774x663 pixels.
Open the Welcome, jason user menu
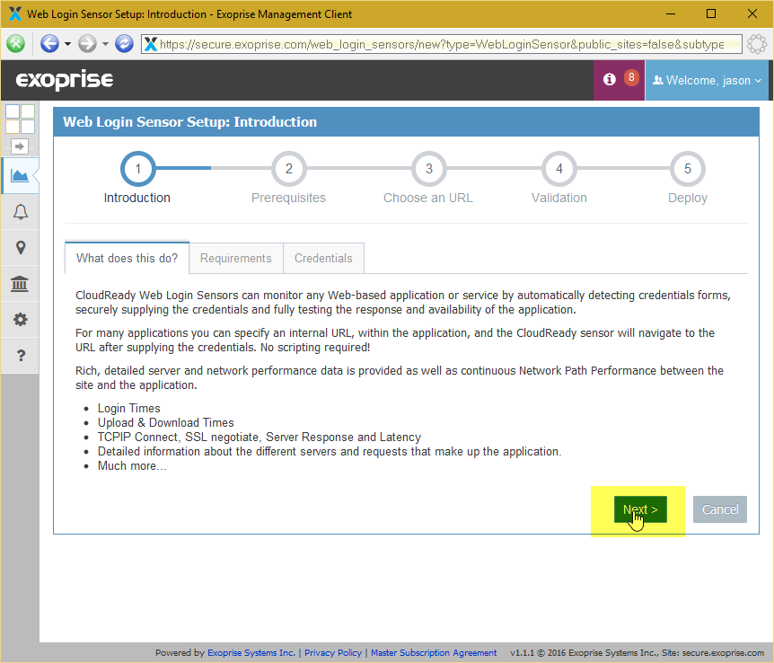pos(707,80)
